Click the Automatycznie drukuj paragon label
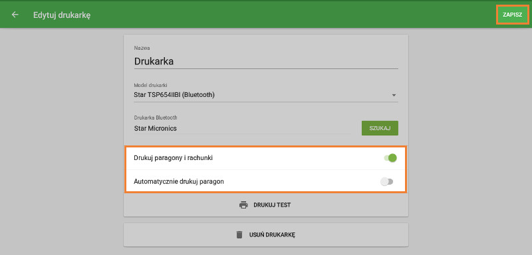The width and height of the screenshot is (532, 255). [x=179, y=181]
